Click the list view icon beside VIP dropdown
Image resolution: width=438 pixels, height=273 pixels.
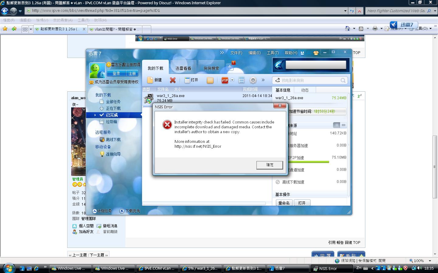click(x=242, y=80)
